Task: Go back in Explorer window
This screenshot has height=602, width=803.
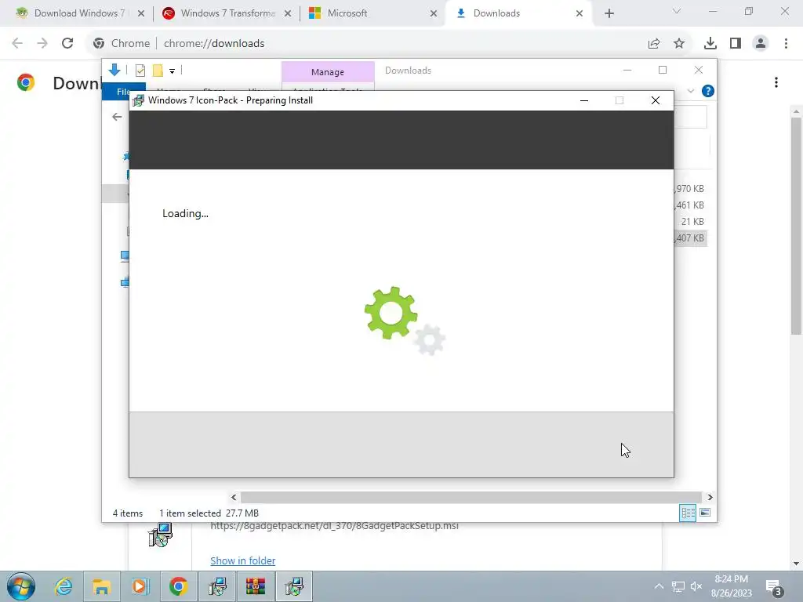Action: pyautogui.click(x=117, y=117)
